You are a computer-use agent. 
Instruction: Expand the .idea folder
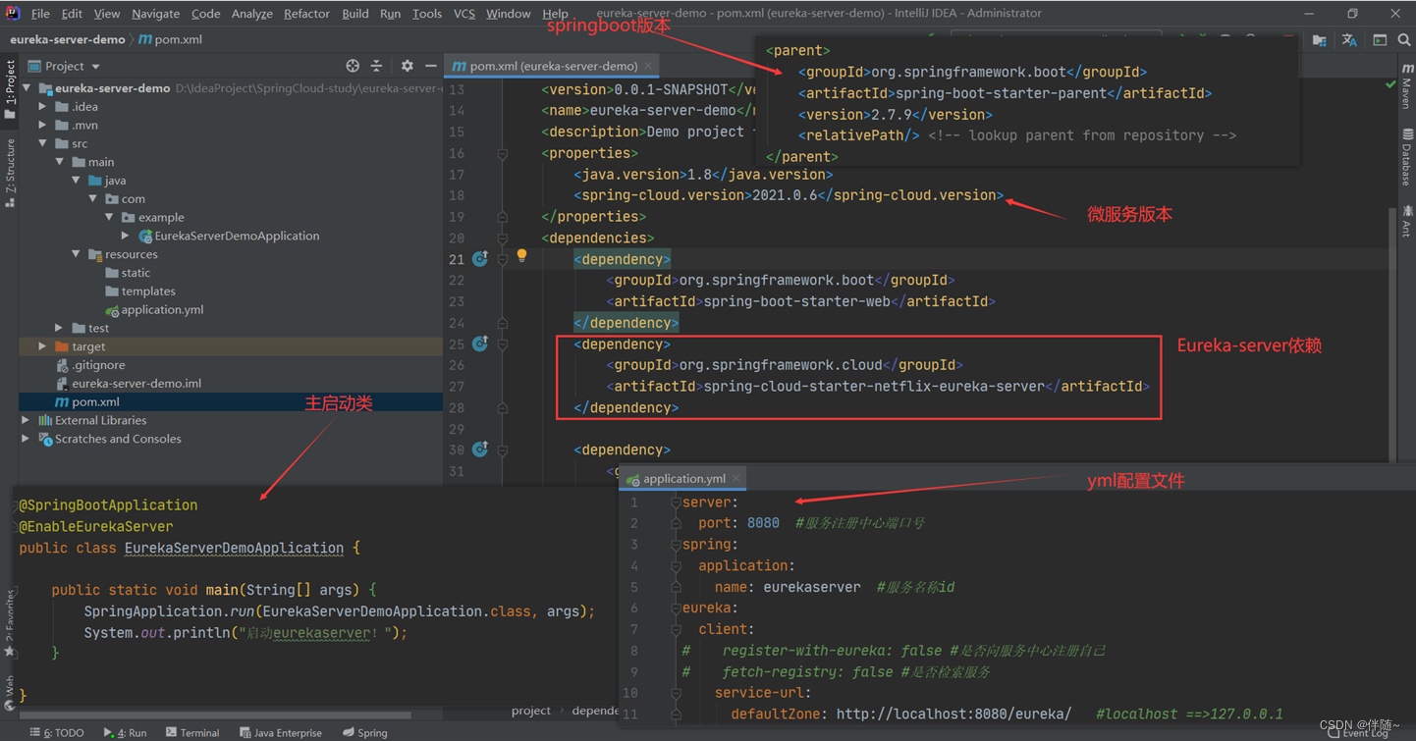[42, 107]
